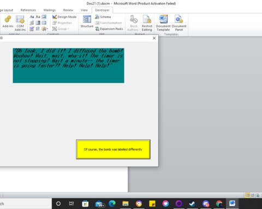Open the Page Layout tab
262x209 pixels.
(7, 10)
